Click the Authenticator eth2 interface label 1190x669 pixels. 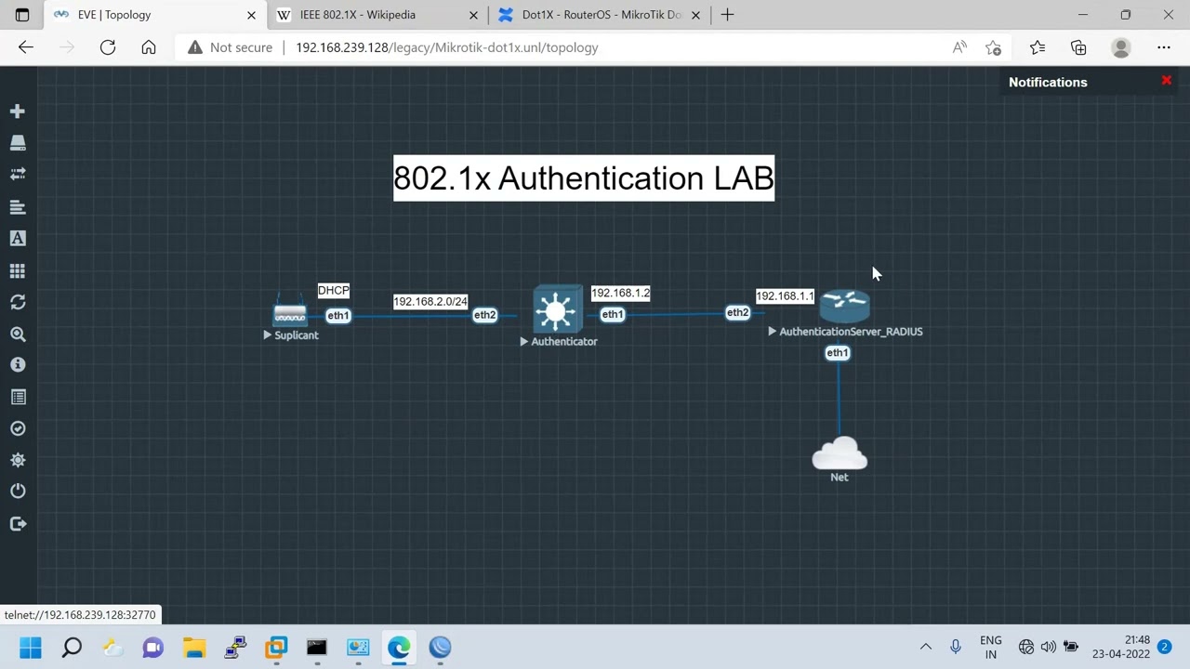point(484,315)
